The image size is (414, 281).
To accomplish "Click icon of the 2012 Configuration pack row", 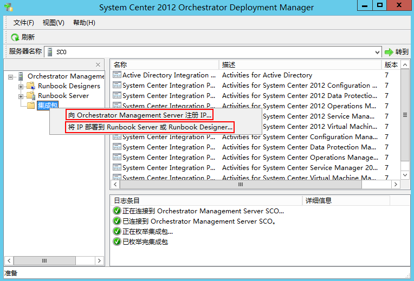I will pyautogui.click(x=117, y=85).
